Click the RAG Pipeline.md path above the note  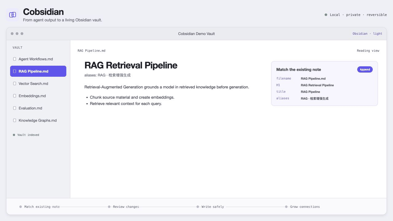point(91,51)
